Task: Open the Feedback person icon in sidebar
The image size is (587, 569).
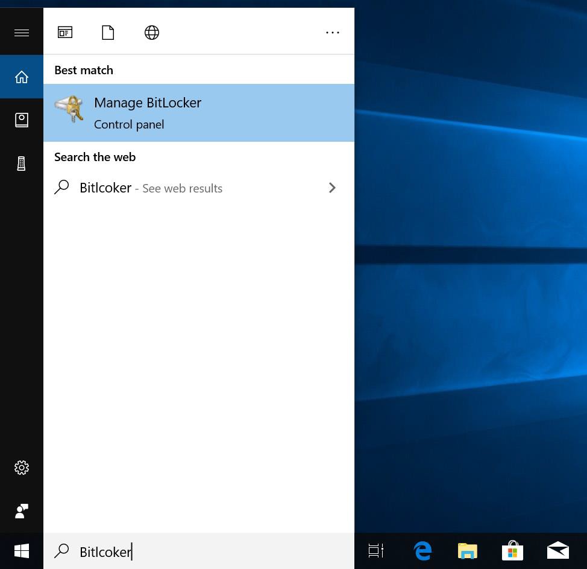Action: pyautogui.click(x=21, y=511)
